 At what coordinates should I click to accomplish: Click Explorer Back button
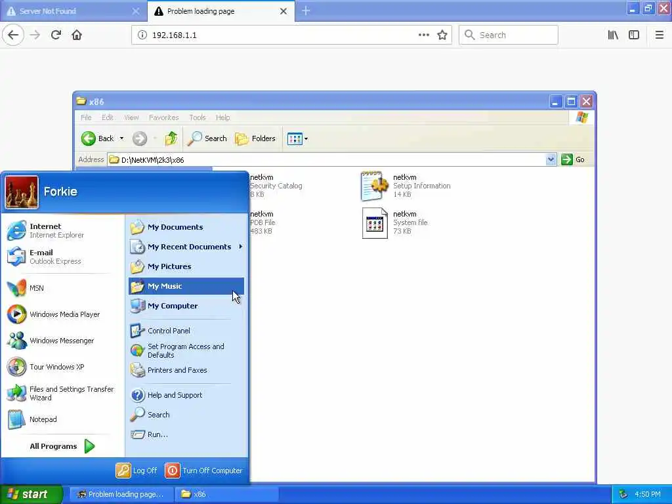[98, 138]
